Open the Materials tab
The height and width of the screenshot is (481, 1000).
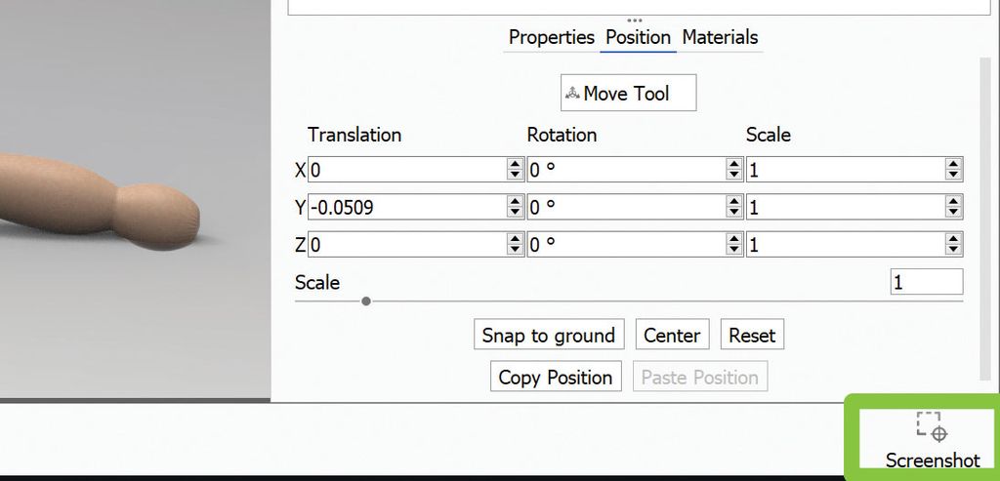coord(720,37)
